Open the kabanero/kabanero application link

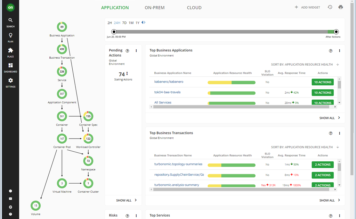169,82
